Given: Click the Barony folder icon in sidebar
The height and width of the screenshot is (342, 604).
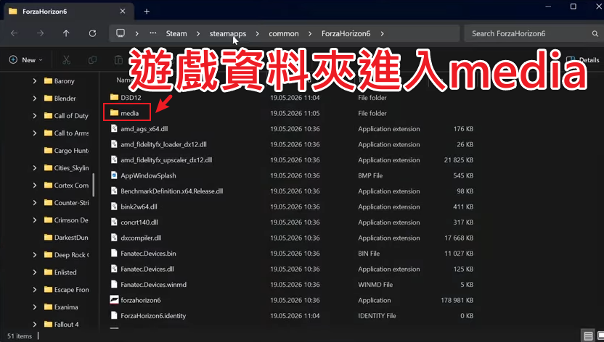Looking at the screenshot, I should click(x=48, y=80).
